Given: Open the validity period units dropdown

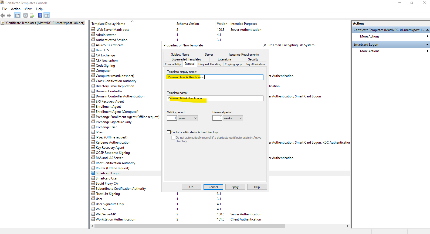Looking at the screenshot, I should [x=188, y=118].
